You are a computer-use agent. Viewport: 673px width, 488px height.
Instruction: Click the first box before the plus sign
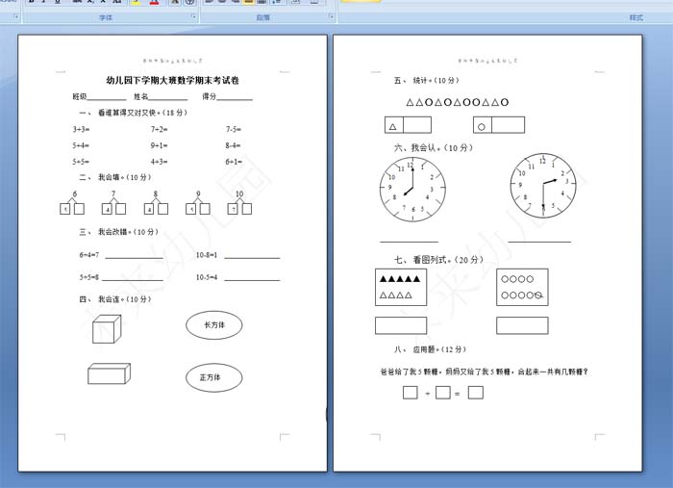pos(411,392)
